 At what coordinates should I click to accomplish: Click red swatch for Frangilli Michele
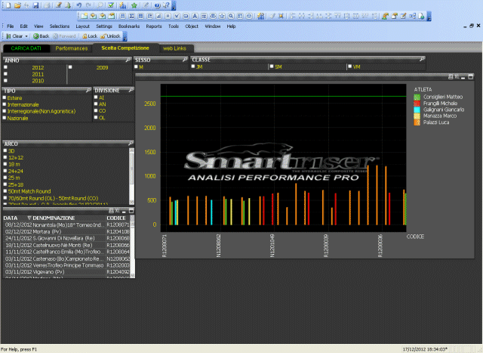[x=417, y=103]
